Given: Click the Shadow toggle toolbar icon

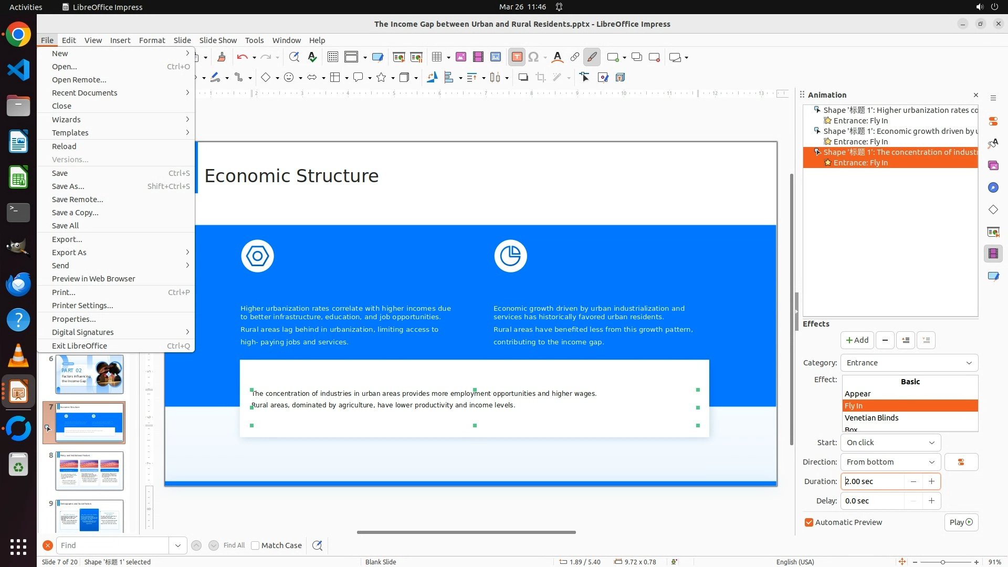Looking at the screenshot, I should click(523, 78).
